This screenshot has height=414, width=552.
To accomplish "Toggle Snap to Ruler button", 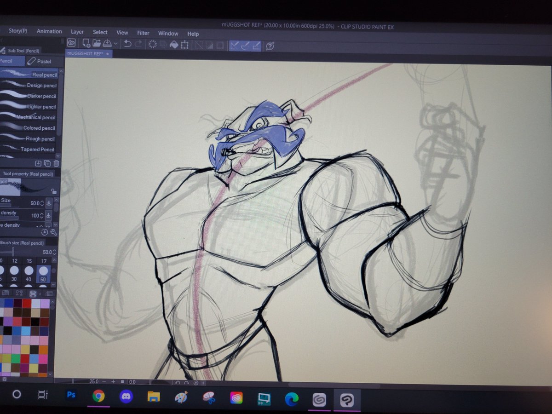I will coord(235,46).
